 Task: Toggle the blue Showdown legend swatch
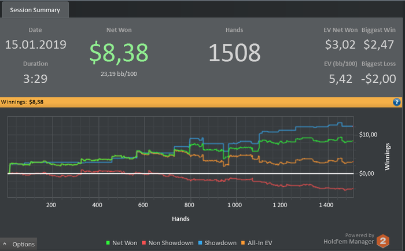pos(200,243)
